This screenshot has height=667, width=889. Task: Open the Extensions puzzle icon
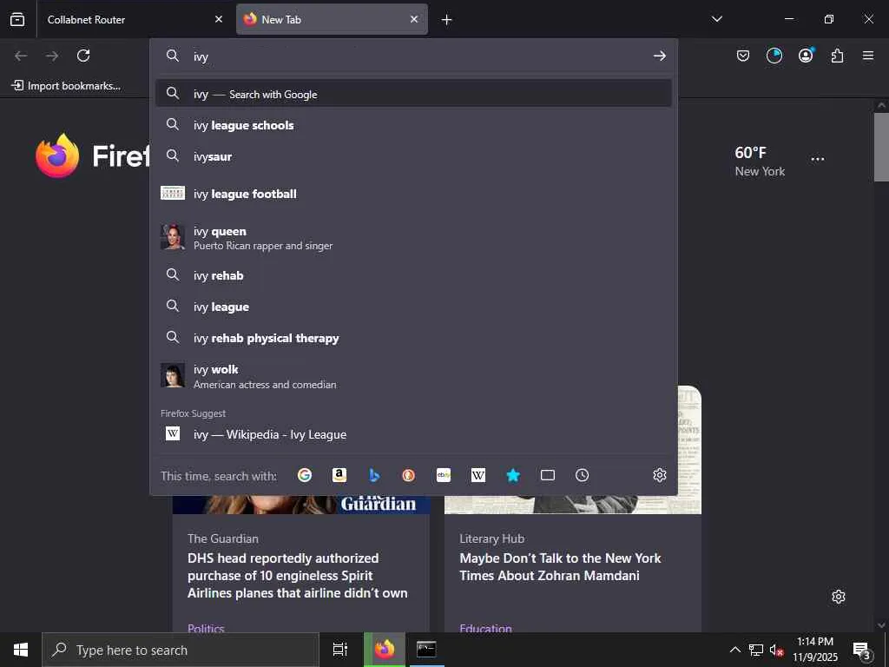pos(837,56)
